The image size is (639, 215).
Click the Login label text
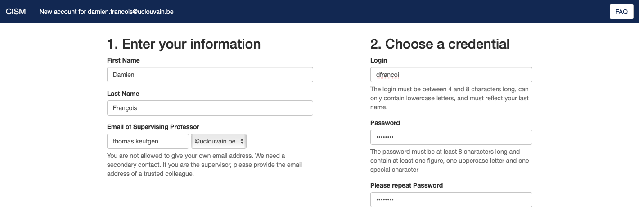point(378,60)
